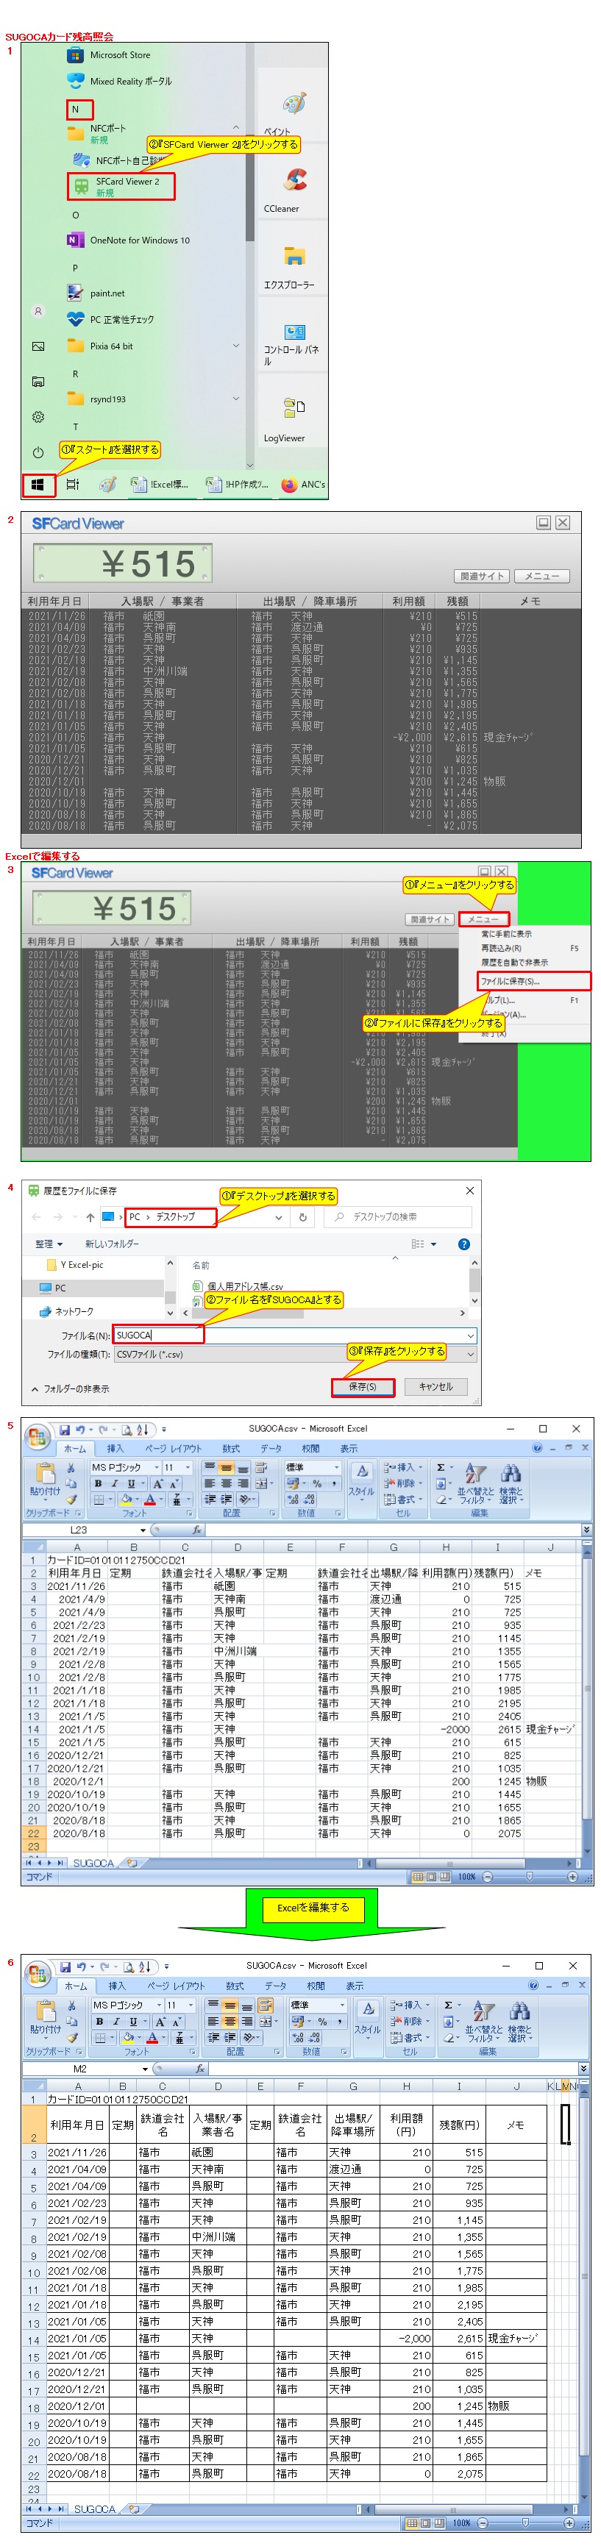
Task: Switch to 数式 tab in the Excel window showing M2
Action: coord(235,1986)
